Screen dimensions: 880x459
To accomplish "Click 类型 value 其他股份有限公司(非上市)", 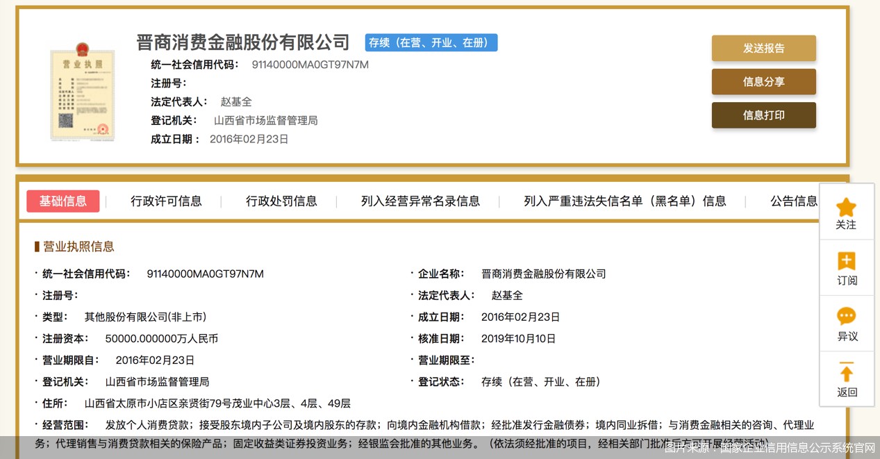I will [x=145, y=317].
